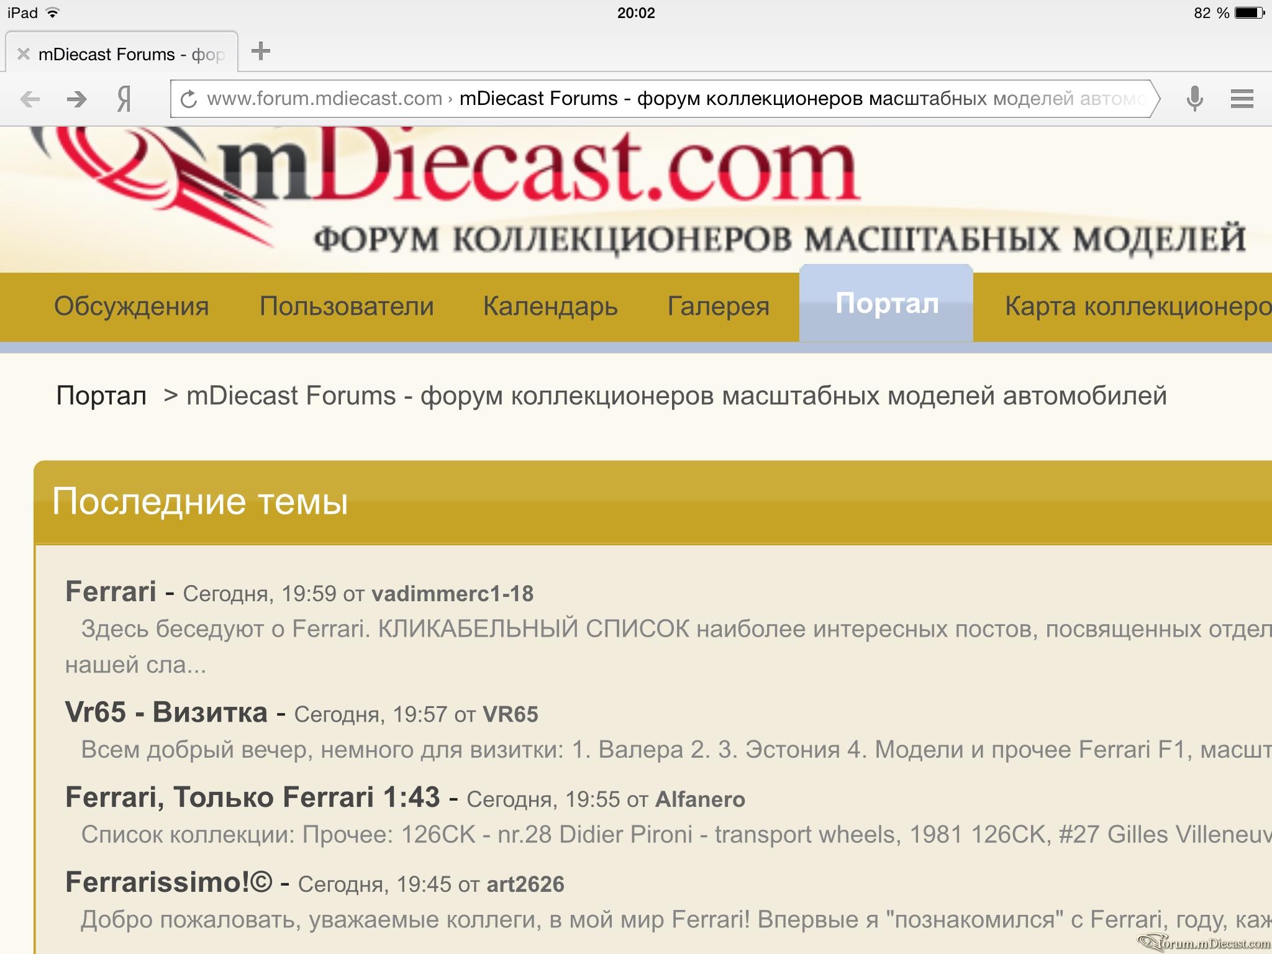Click description 'Всем добрый вечер, немного для визитки'
The height and width of the screenshot is (954, 1272).
676,750
